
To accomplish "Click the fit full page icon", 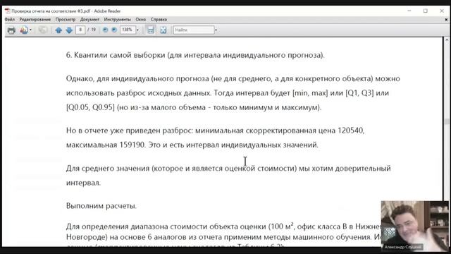I will [163, 30].
